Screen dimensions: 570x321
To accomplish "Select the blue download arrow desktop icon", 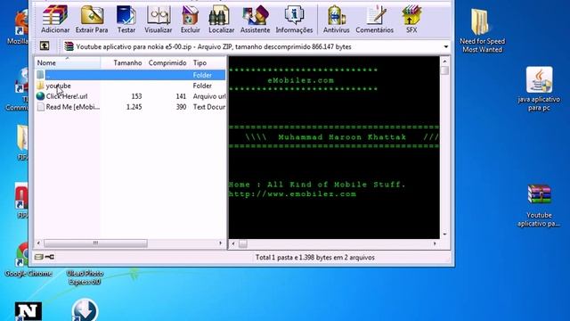I will click(85, 310).
